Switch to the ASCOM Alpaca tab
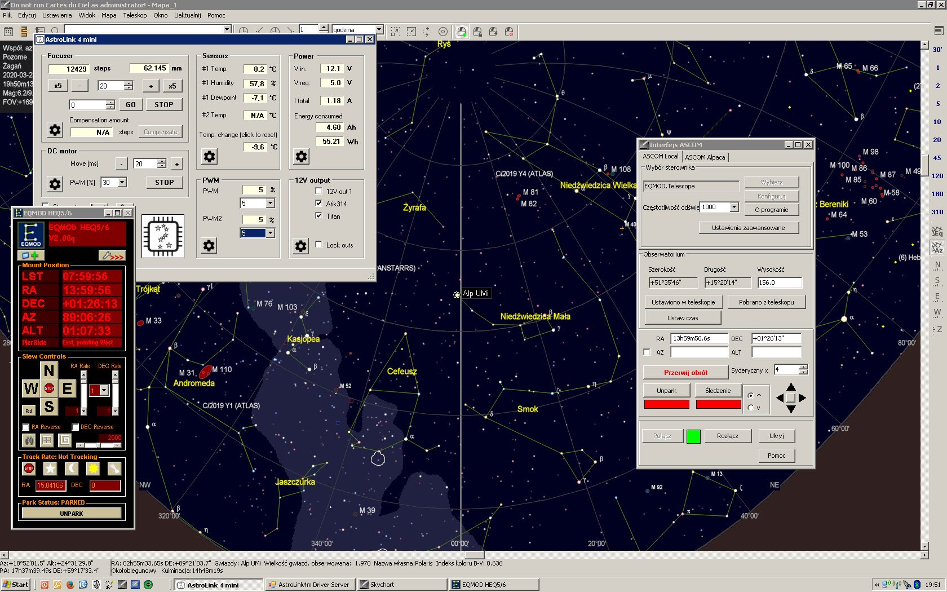The height and width of the screenshot is (592, 947). [705, 157]
